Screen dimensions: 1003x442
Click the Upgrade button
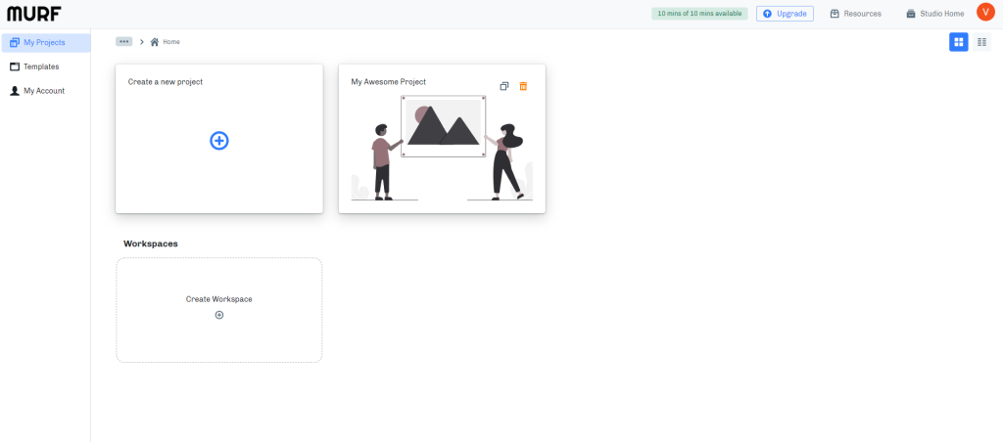click(785, 14)
